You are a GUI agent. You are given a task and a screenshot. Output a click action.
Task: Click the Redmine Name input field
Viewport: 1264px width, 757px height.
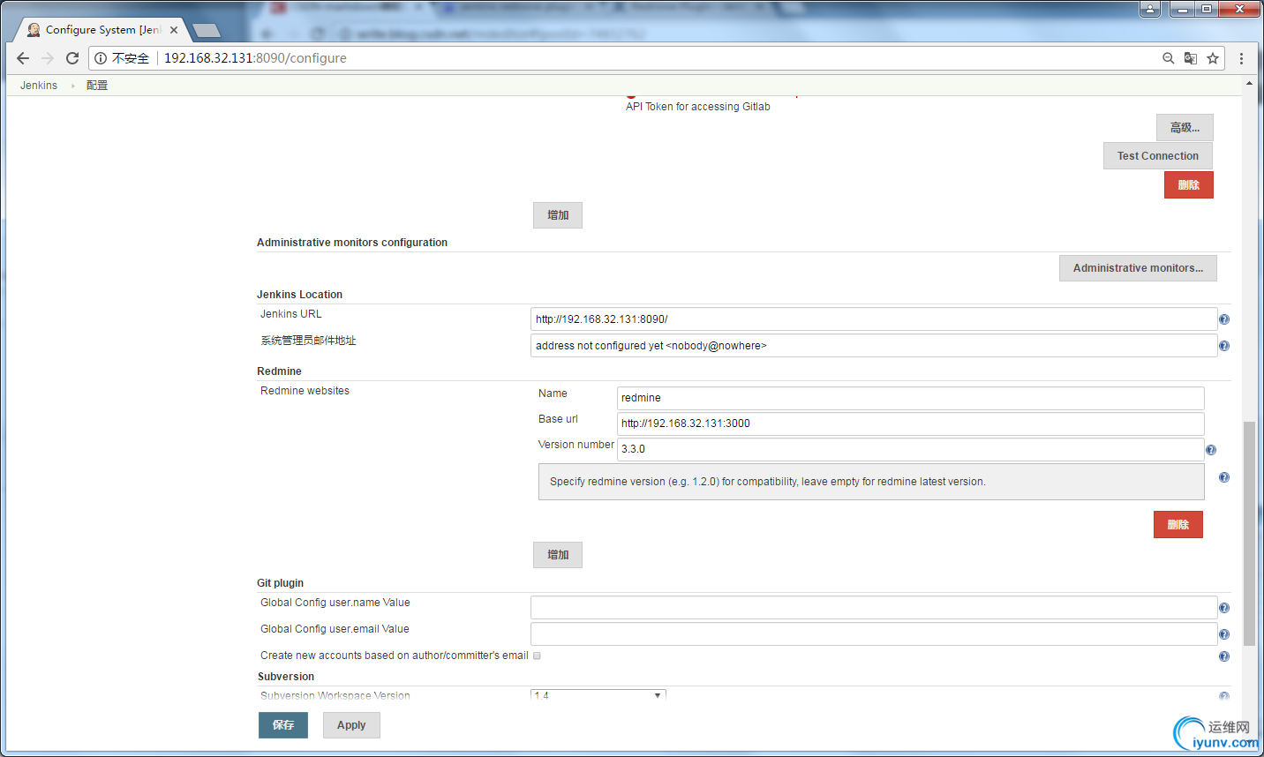click(910, 398)
